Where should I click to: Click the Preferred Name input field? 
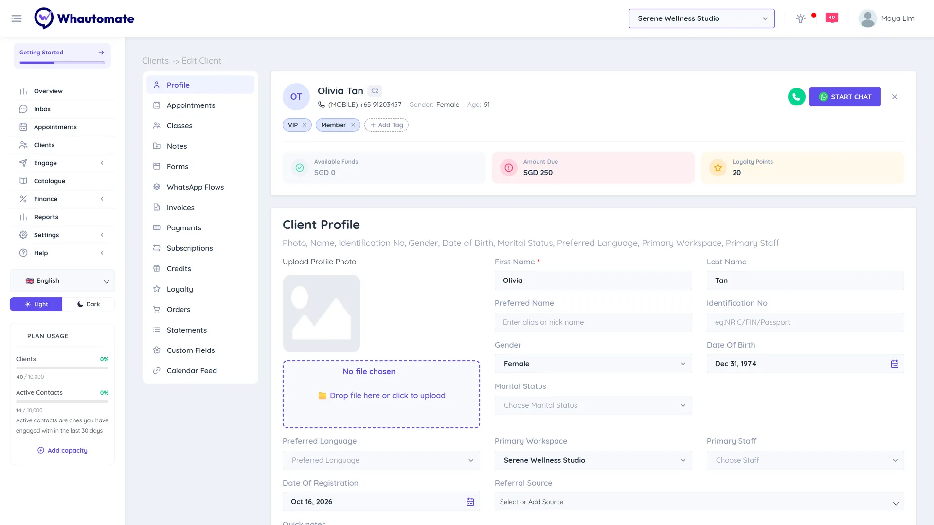coord(593,322)
